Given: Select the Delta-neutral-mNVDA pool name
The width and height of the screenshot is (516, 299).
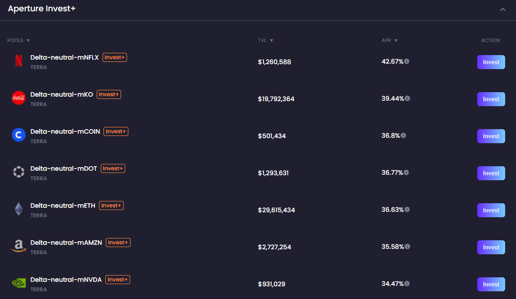Looking at the screenshot, I should pos(66,280).
